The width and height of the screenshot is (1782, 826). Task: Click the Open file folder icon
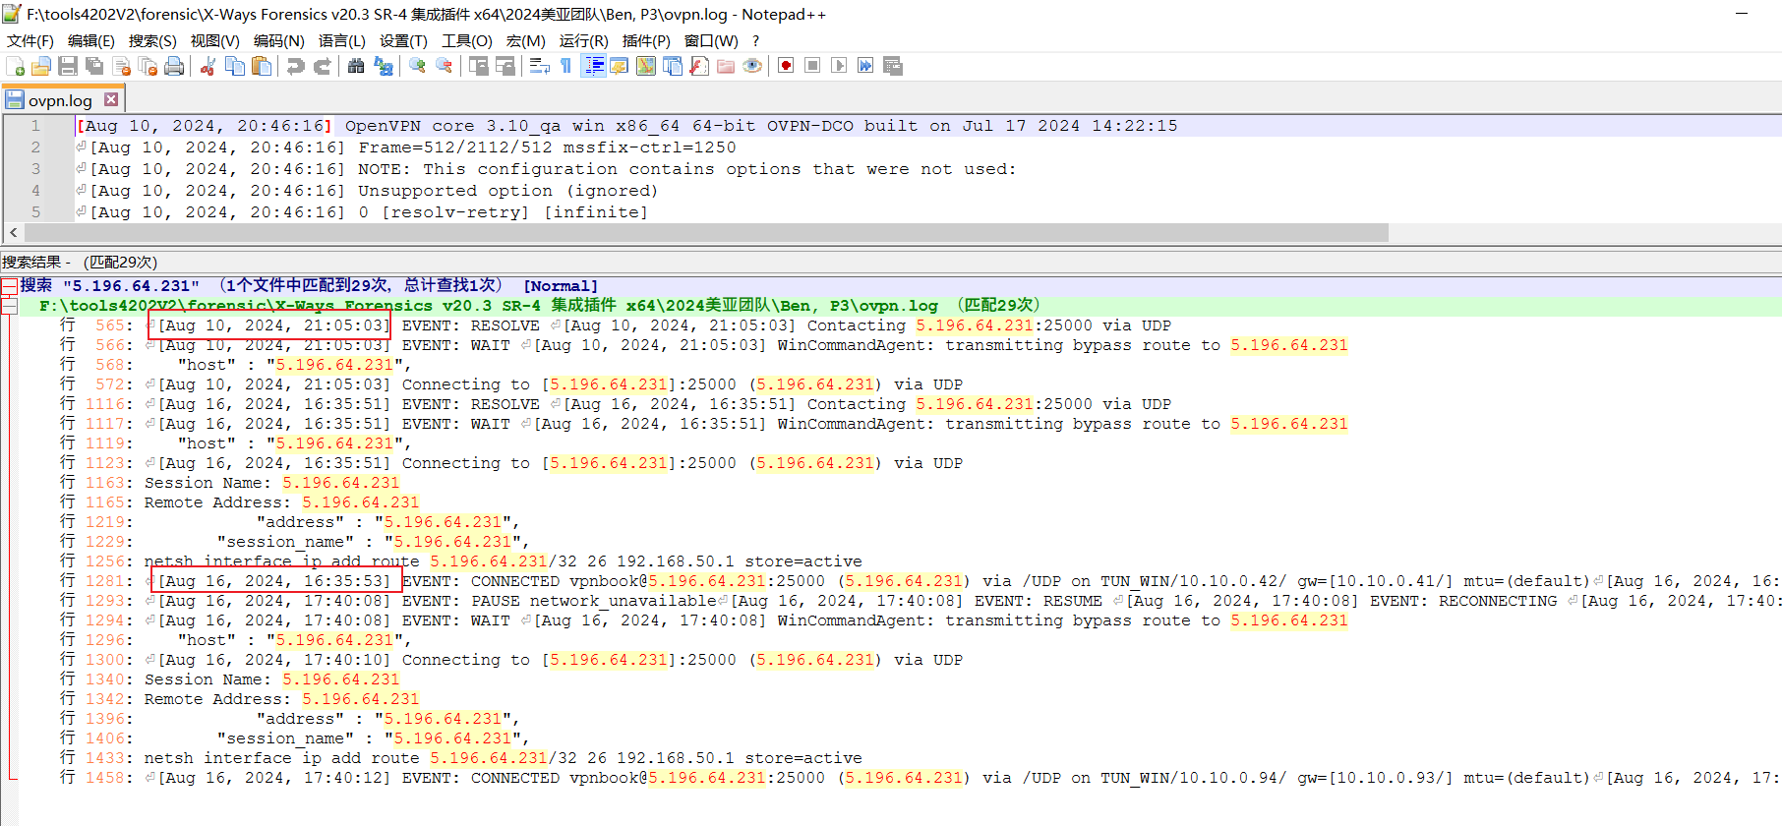(41, 66)
